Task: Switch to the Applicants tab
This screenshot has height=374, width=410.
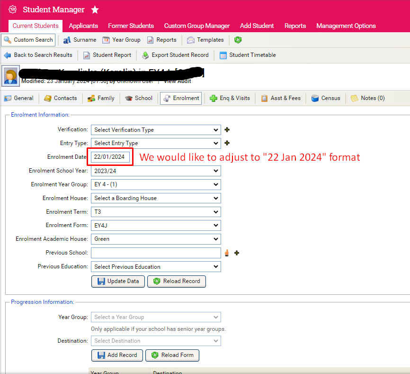Action: coord(83,26)
